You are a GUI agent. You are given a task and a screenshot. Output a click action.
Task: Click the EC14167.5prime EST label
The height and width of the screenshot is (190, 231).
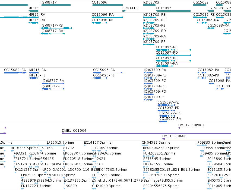click(97, 143)
